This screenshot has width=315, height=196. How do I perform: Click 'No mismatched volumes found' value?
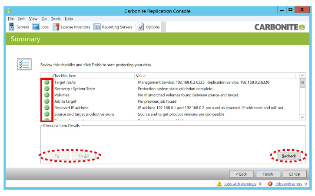pyautogui.click(x=188, y=95)
